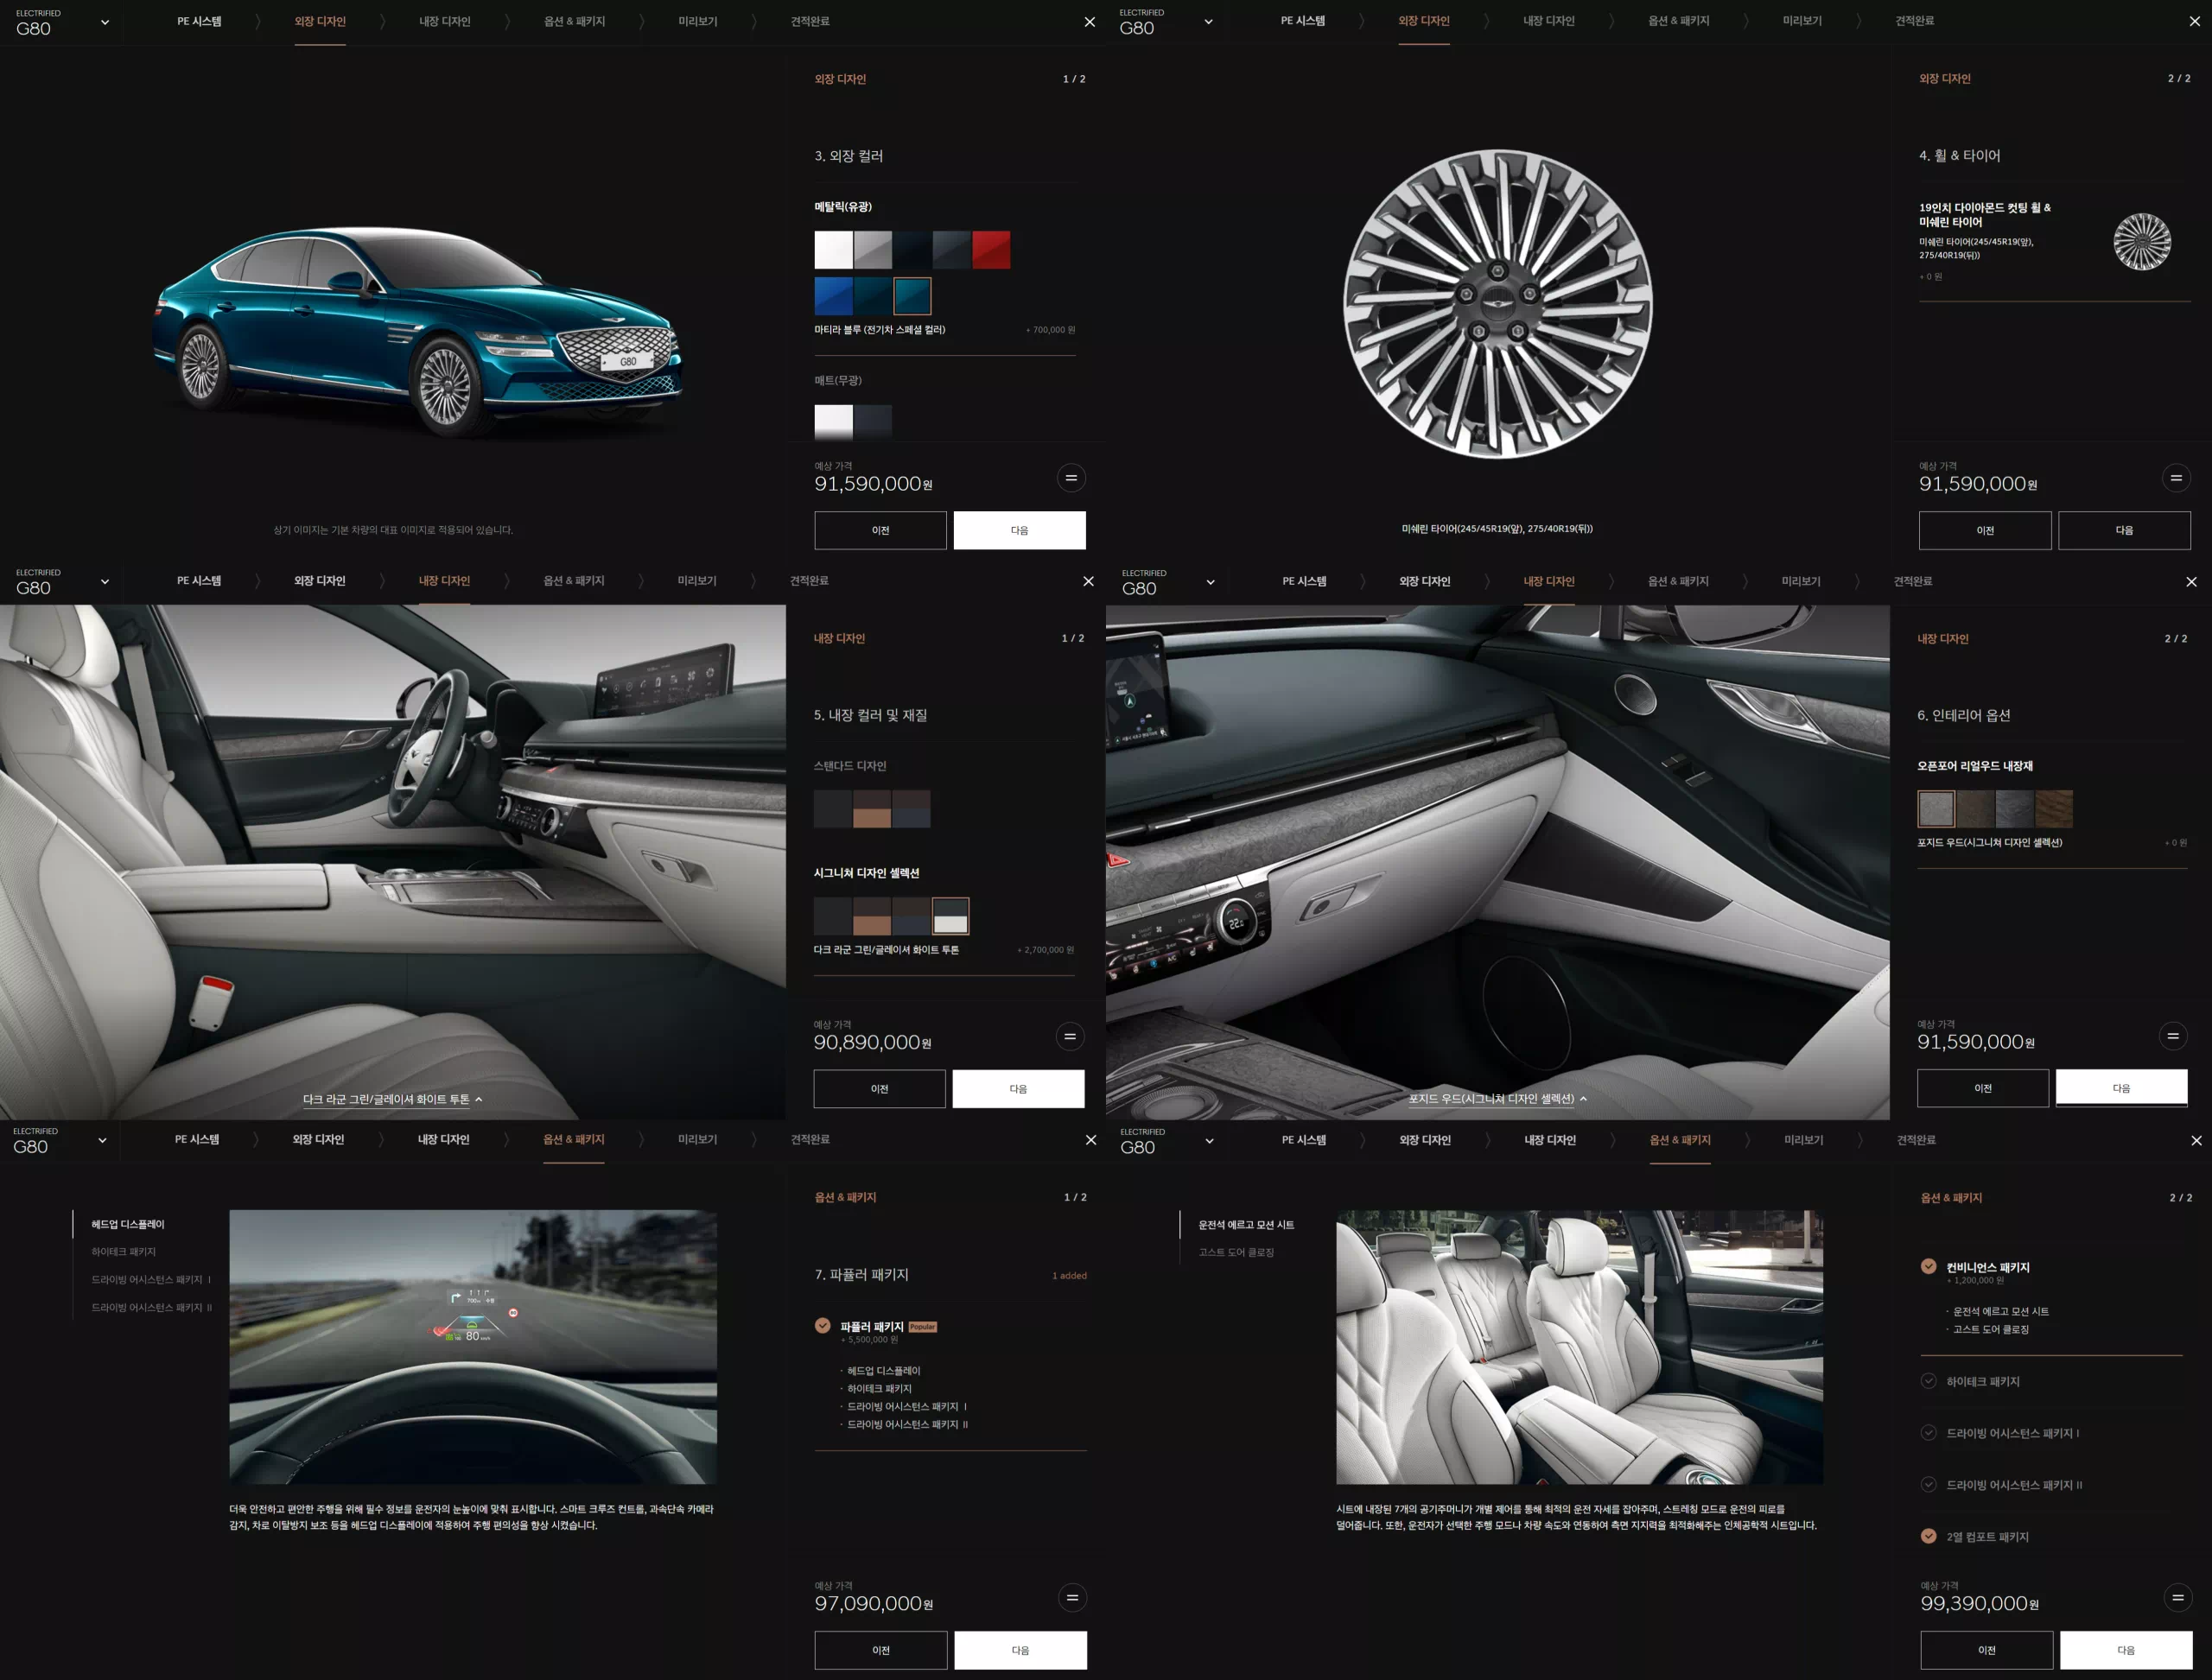Expand the 다크 라군 그린/글레이셔 화이트 투톤 caption
The width and height of the screenshot is (2212, 1680).
(393, 1099)
